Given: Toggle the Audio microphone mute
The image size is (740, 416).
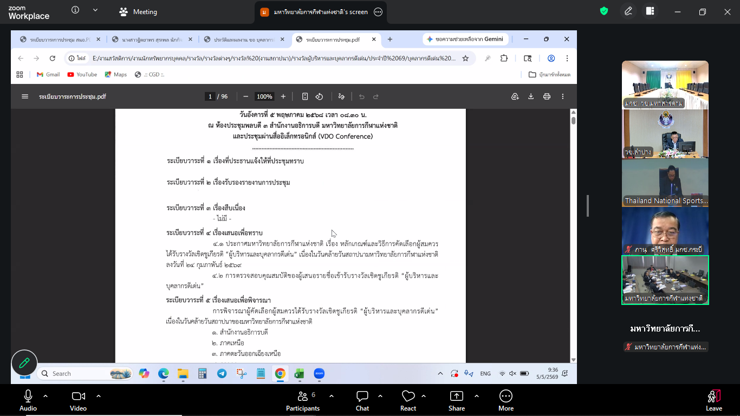Looking at the screenshot, I should pyautogui.click(x=28, y=401).
